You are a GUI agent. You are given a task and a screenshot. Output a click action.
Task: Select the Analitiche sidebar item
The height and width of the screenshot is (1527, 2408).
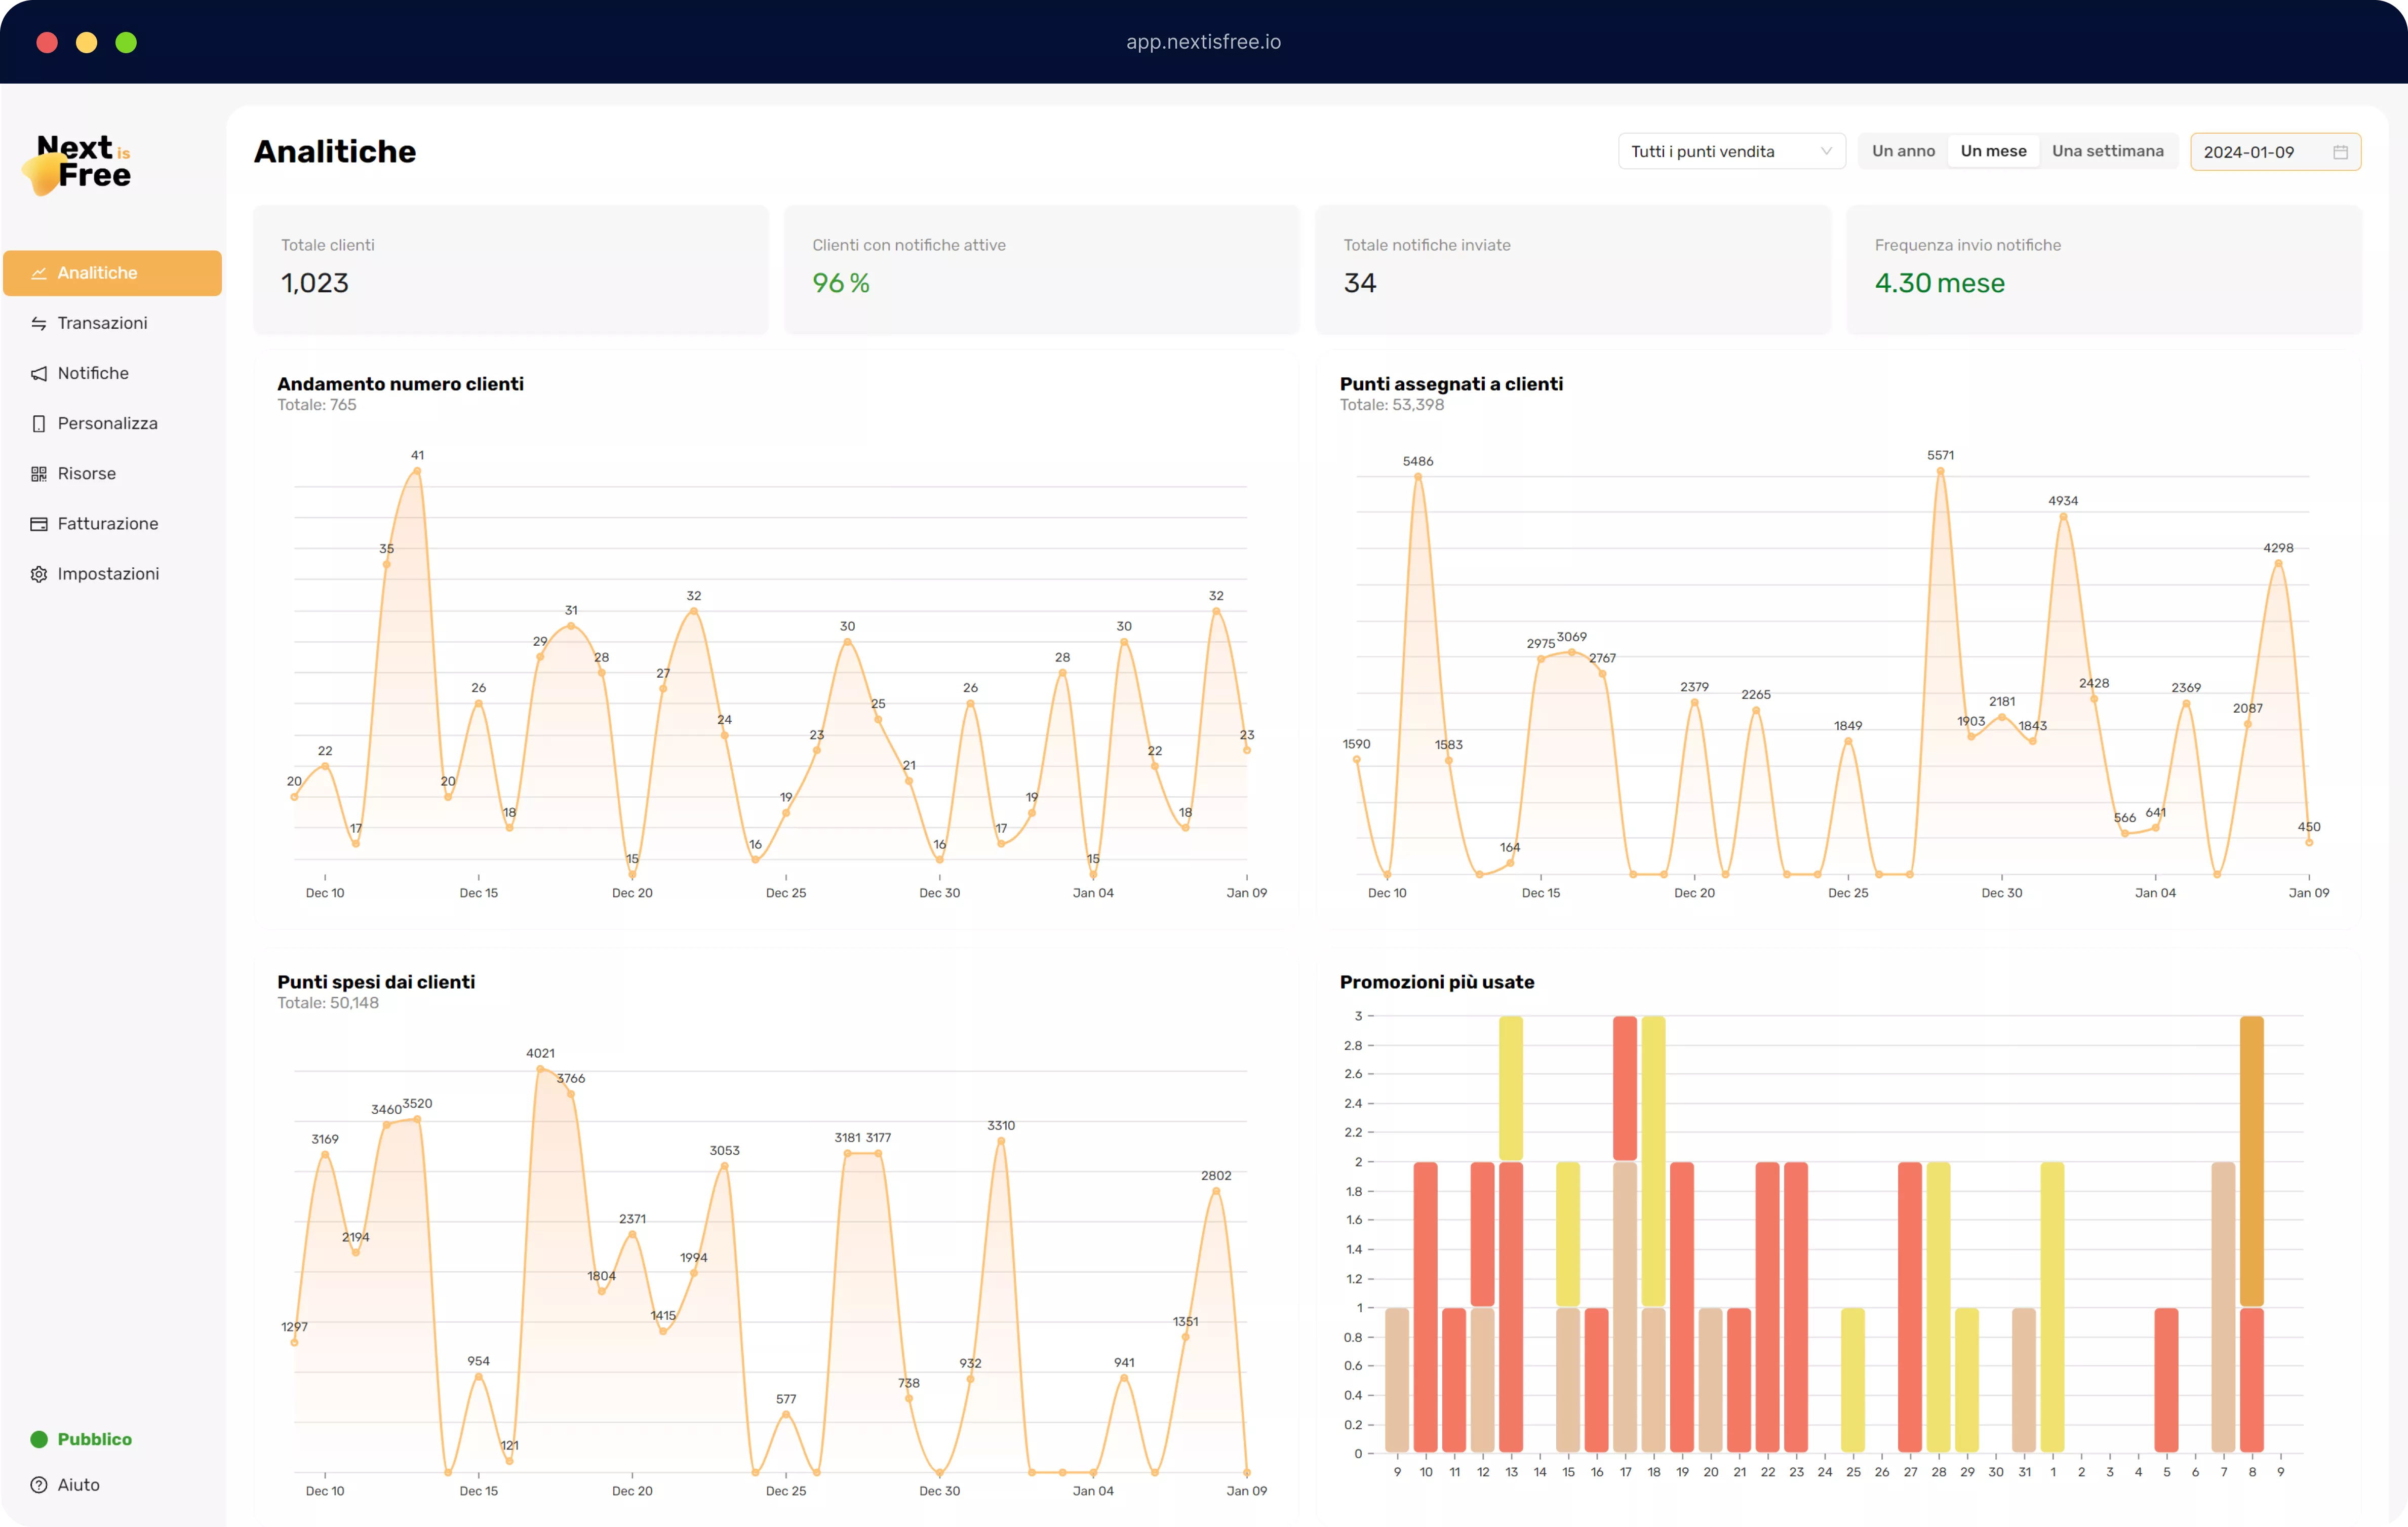point(112,273)
